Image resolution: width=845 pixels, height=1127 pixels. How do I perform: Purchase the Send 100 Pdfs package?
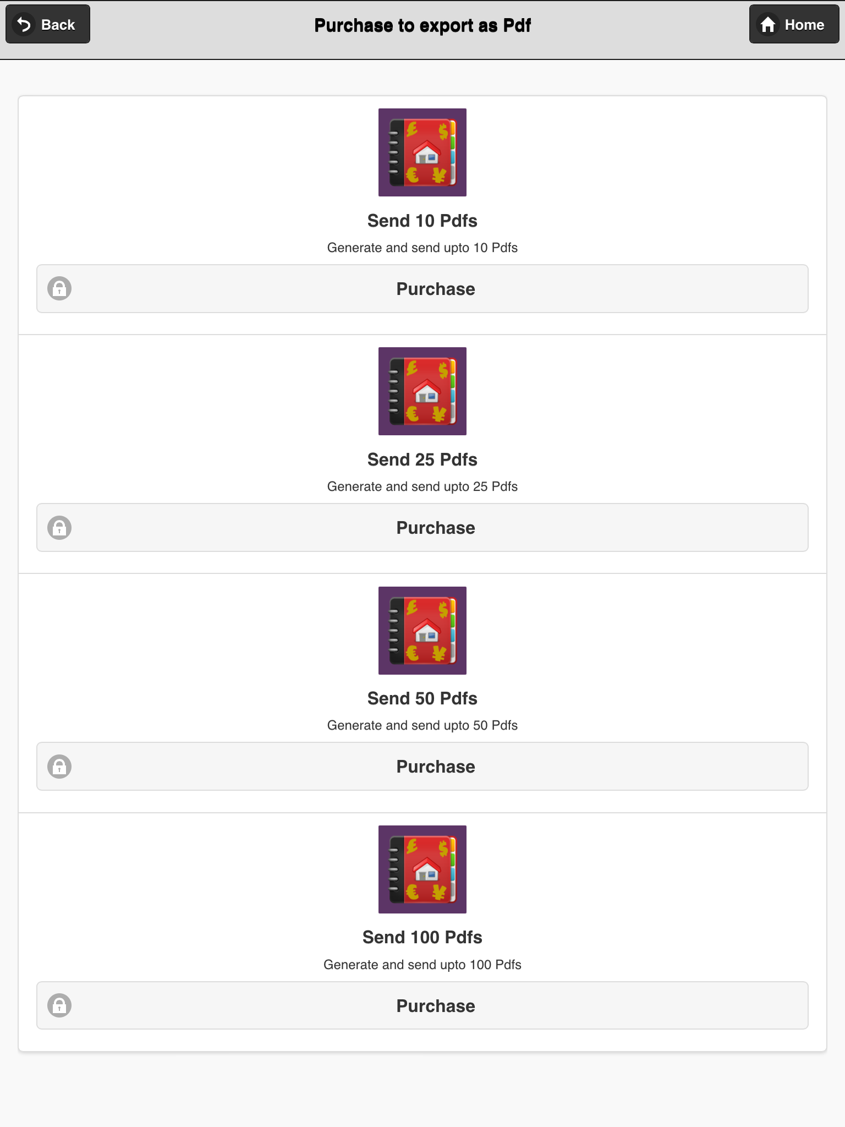pos(422,1005)
